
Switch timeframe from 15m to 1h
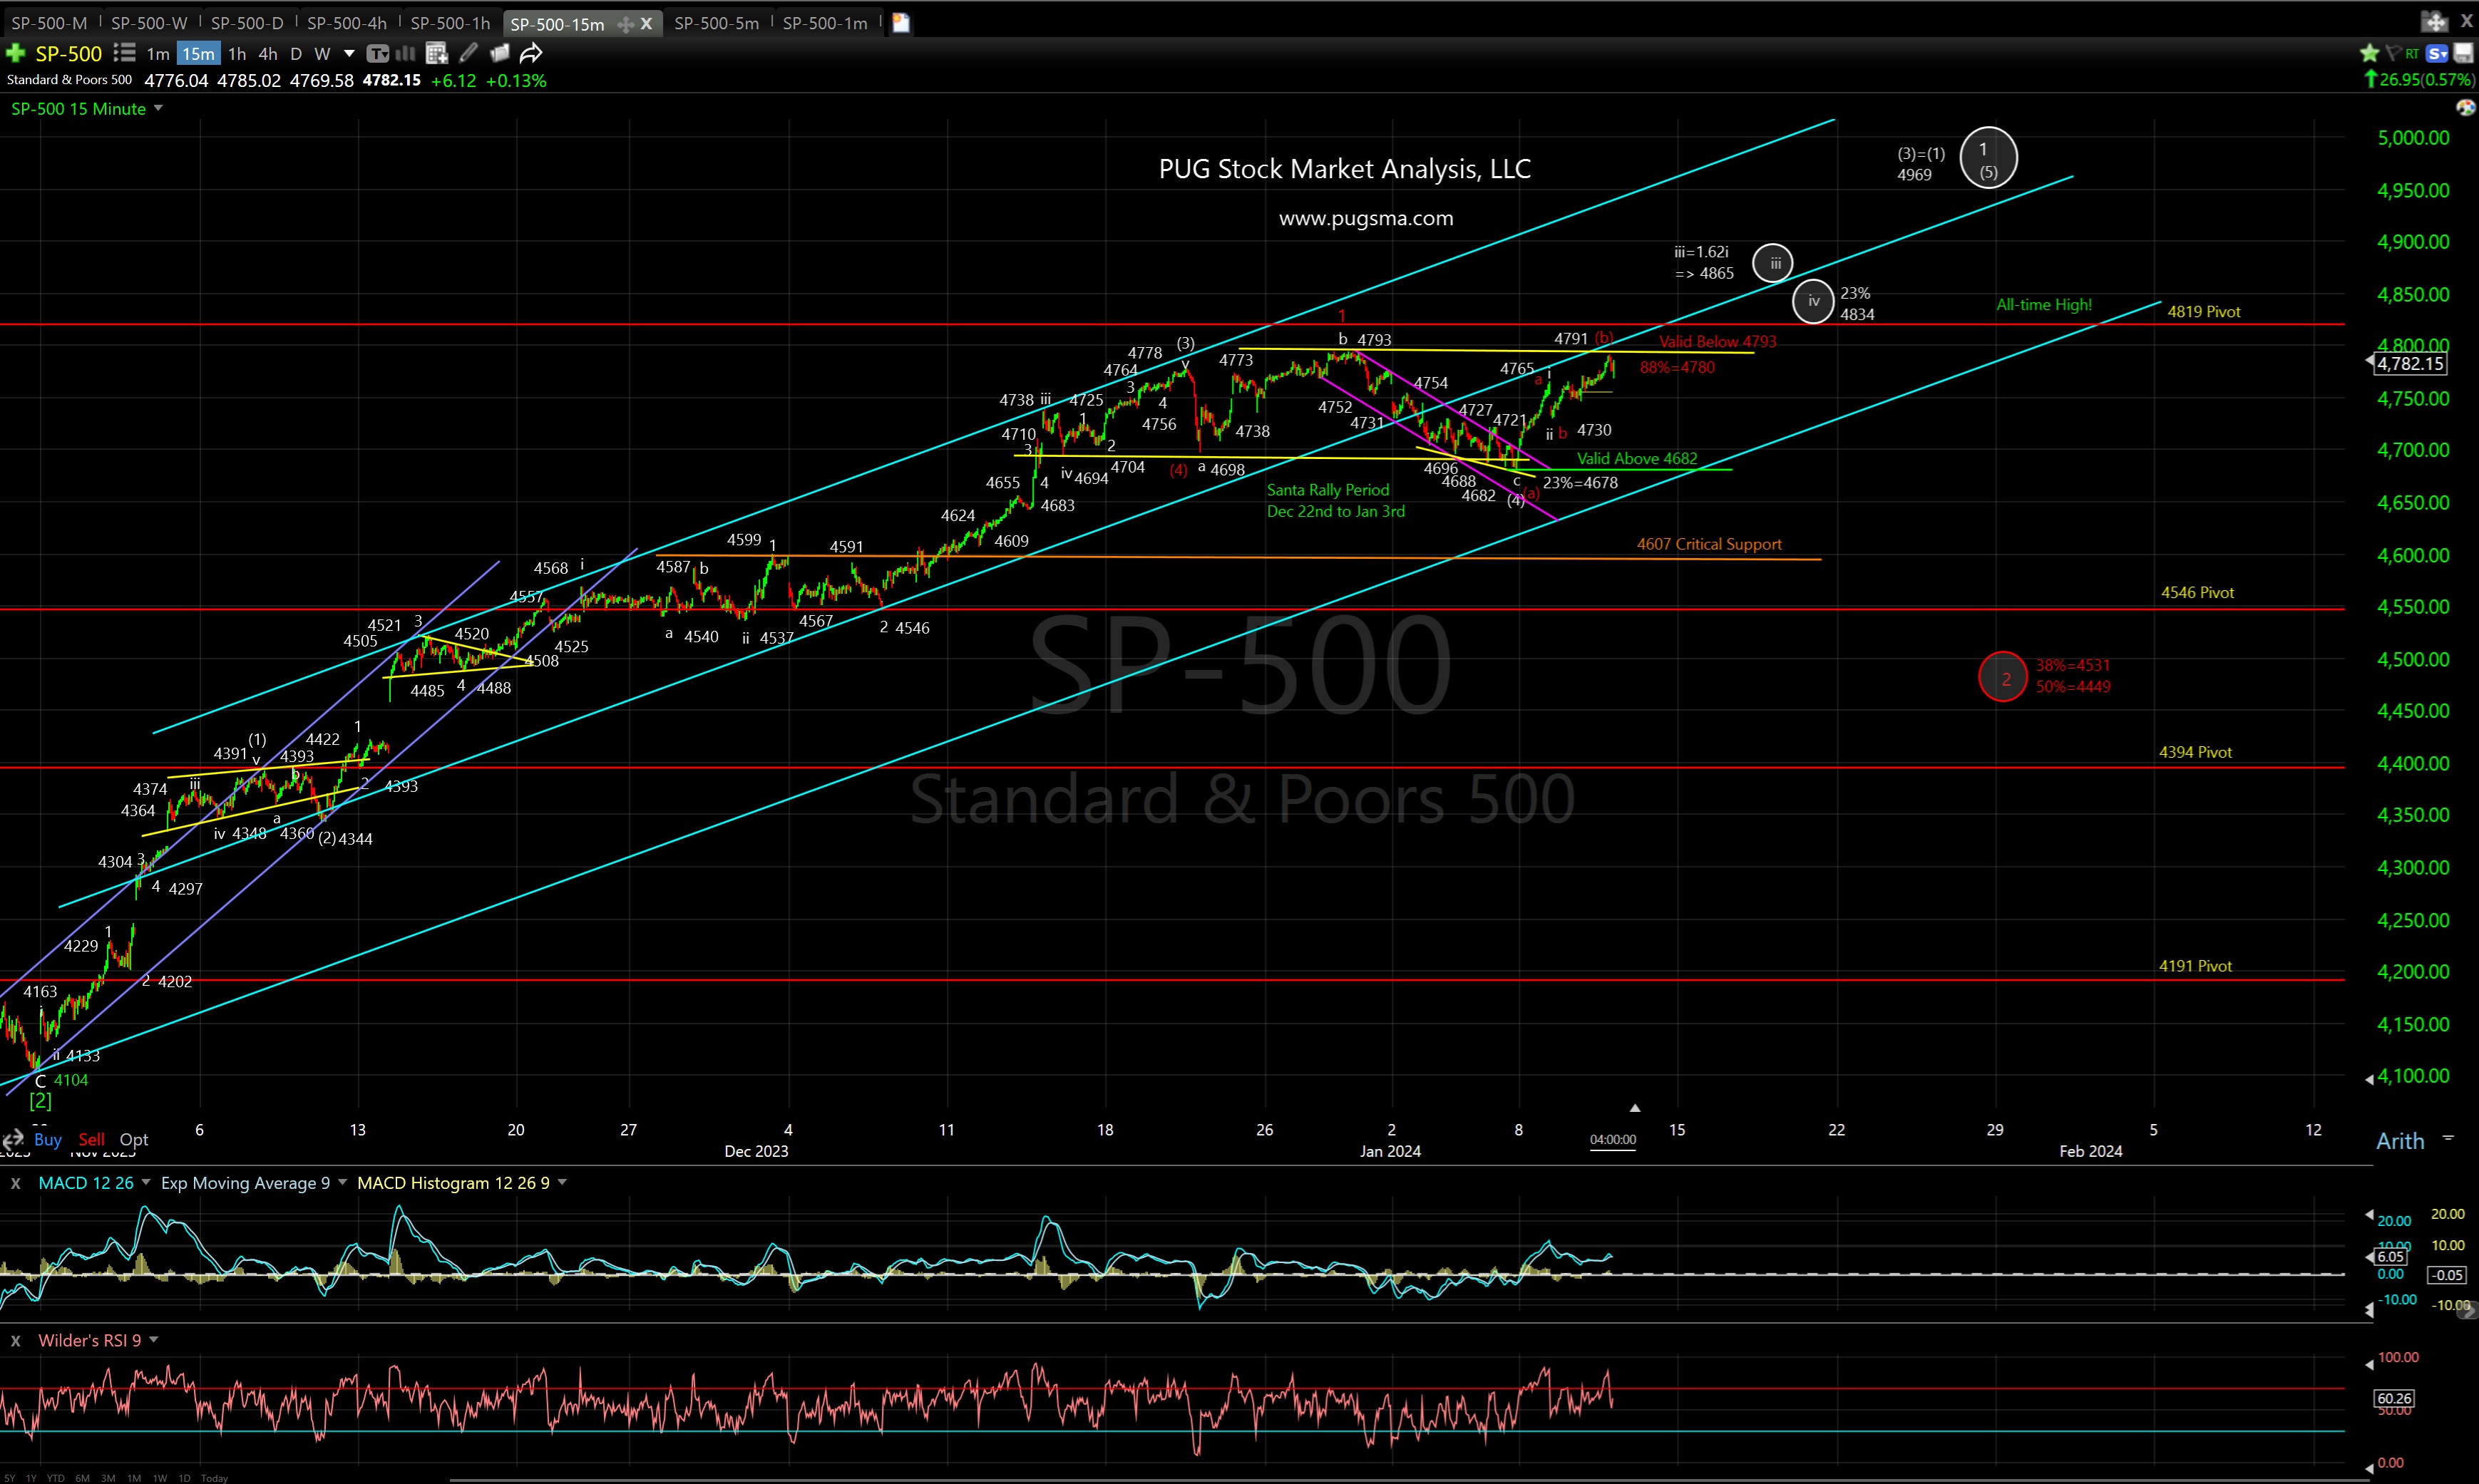(237, 54)
